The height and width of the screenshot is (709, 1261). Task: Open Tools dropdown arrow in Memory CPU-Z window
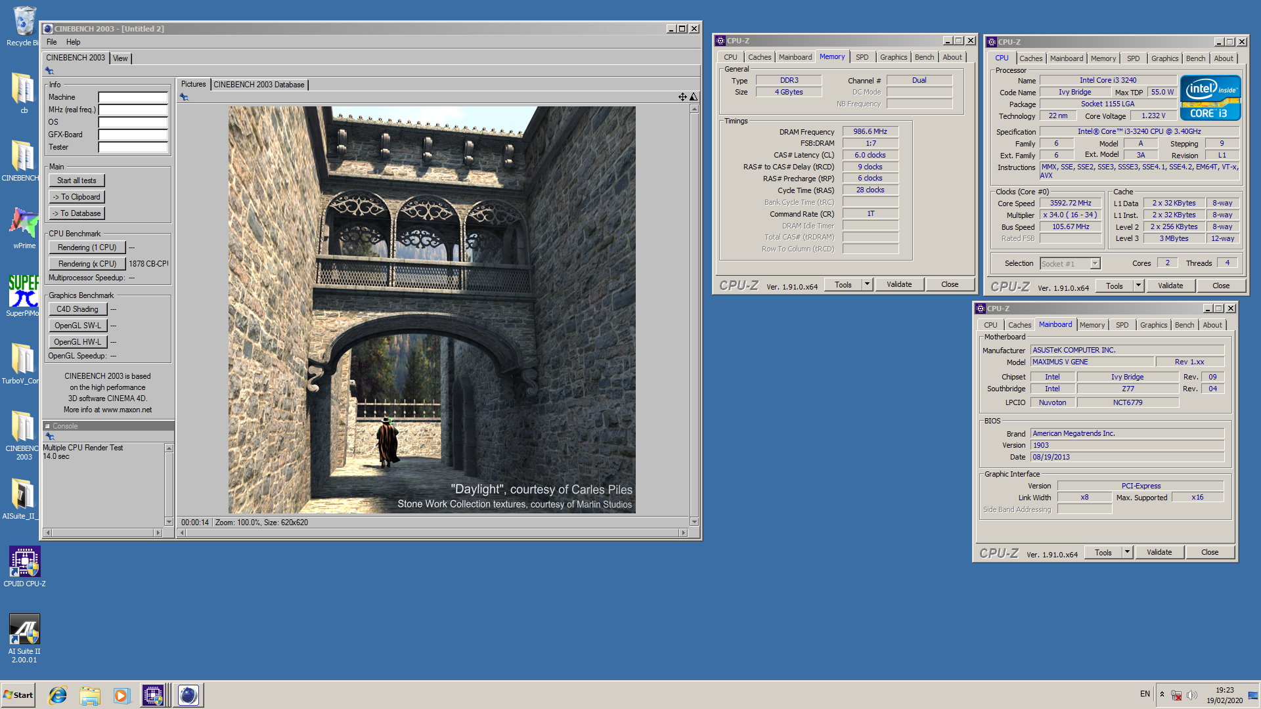867,284
